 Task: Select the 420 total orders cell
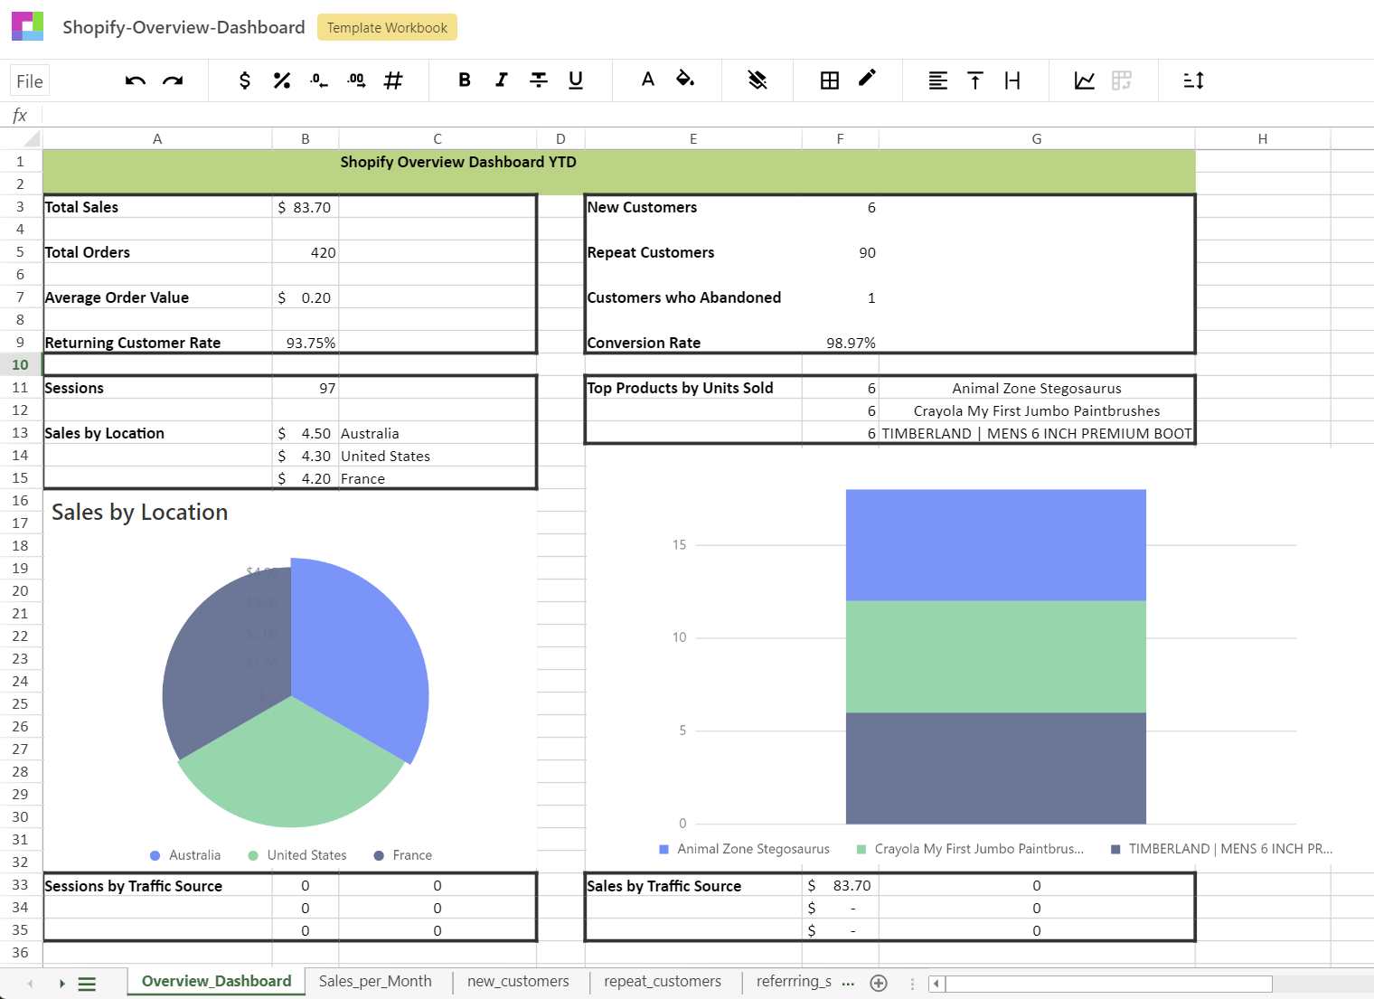[x=306, y=252]
